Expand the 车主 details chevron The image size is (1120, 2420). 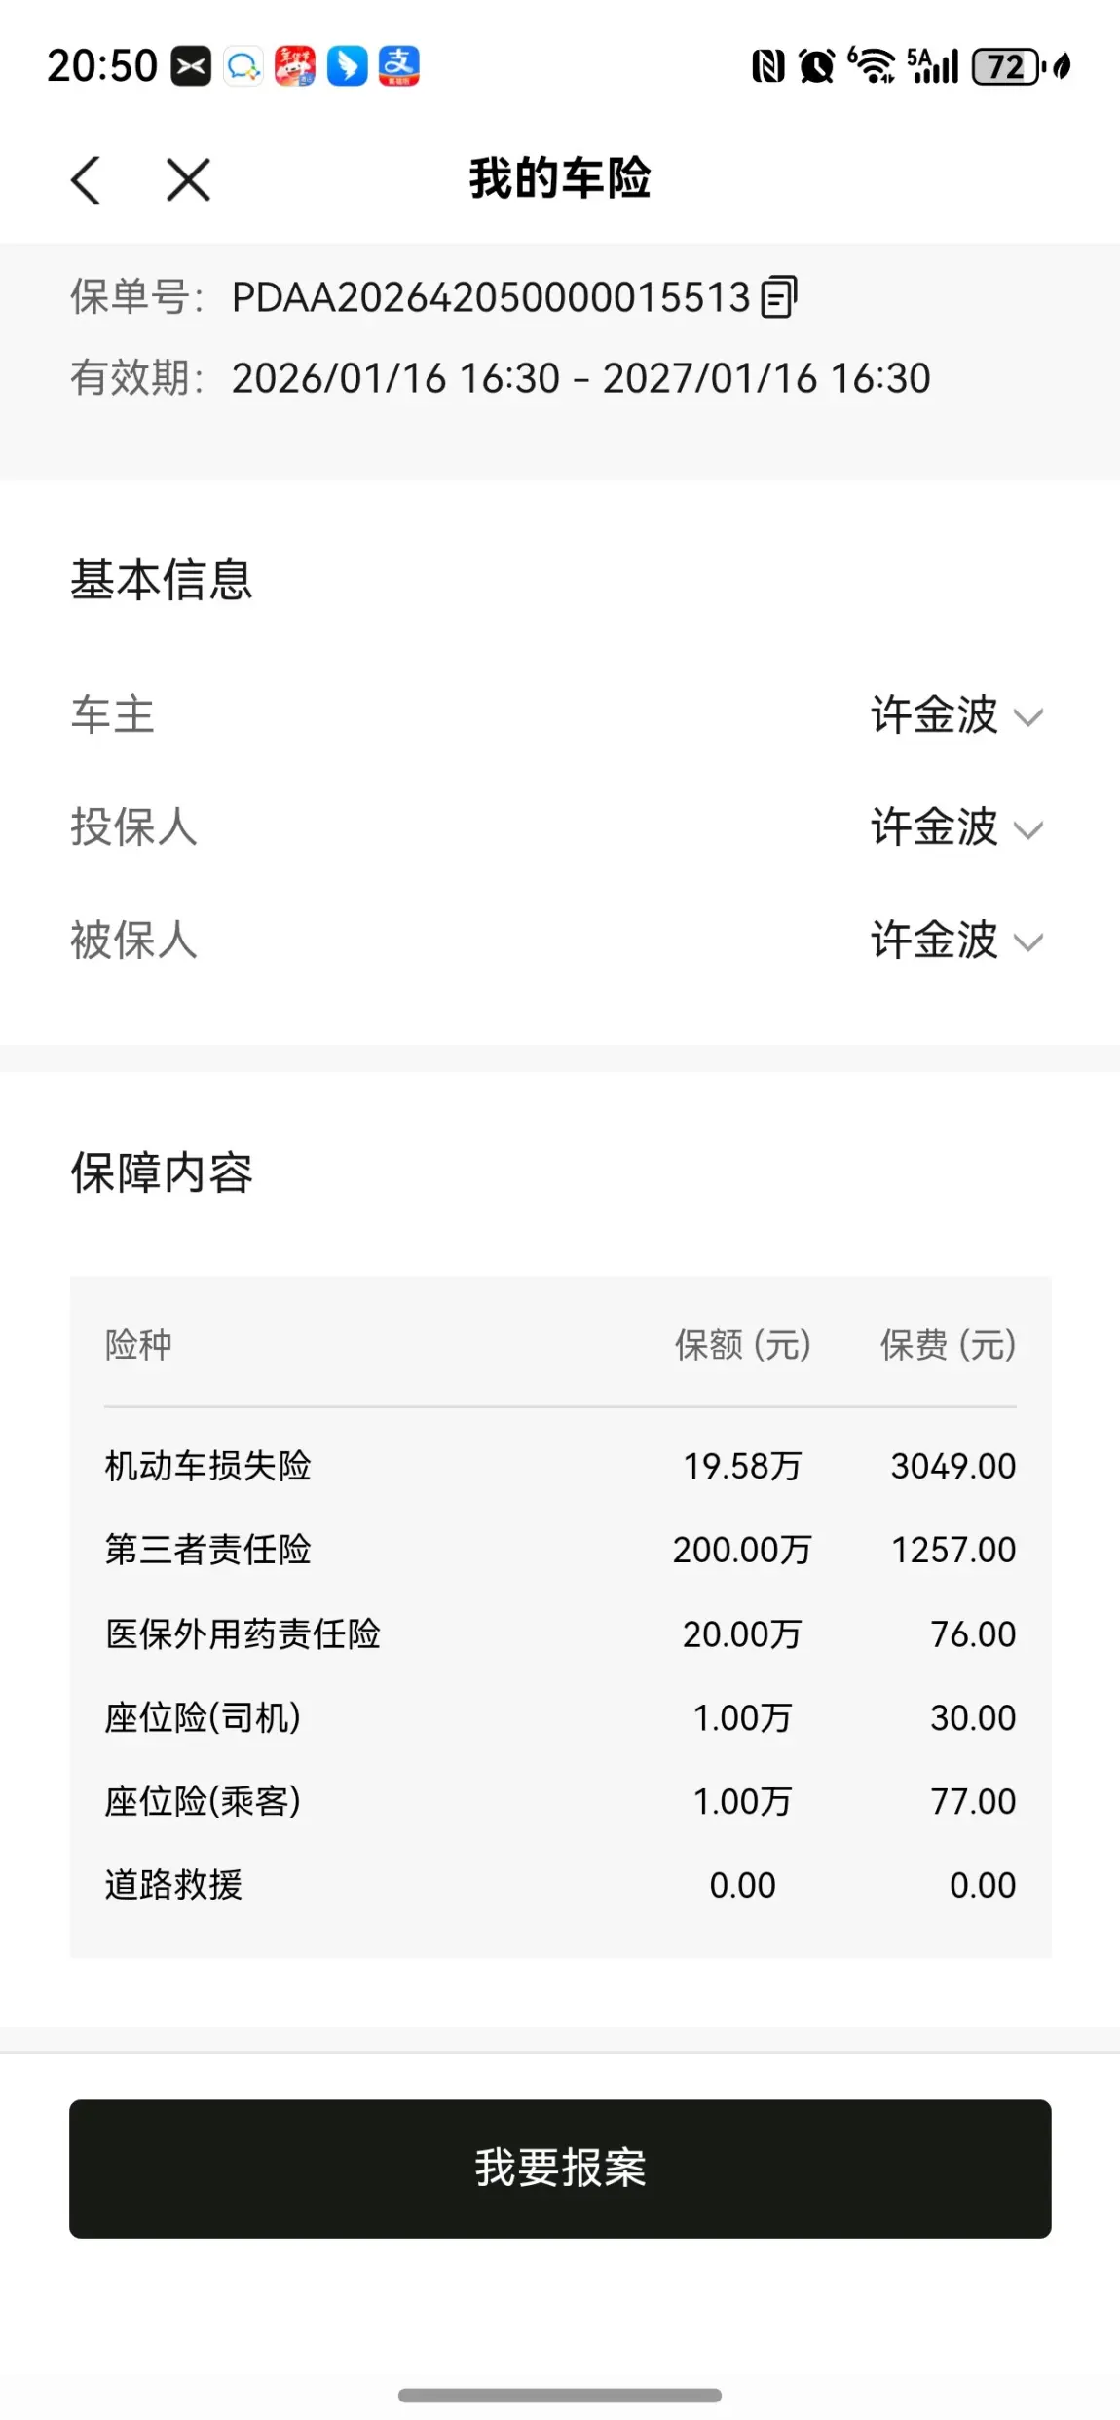(x=1028, y=718)
